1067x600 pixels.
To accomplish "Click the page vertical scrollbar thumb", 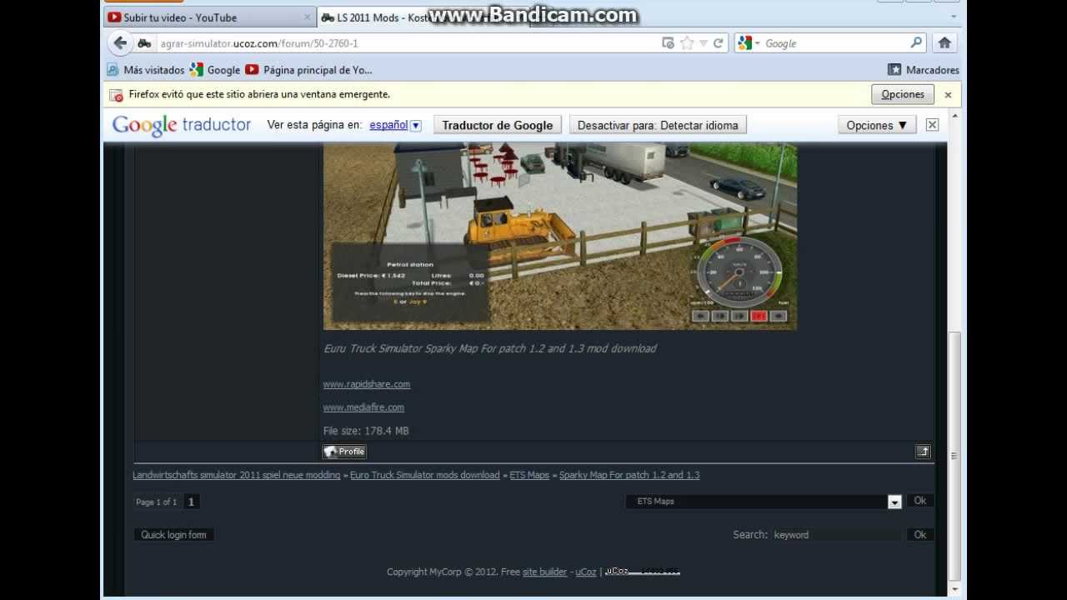I will (x=954, y=457).
